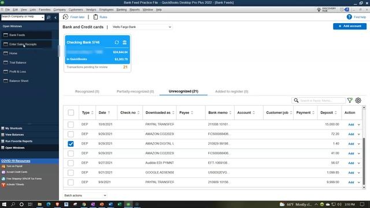This screenshot has width=370, height=208.
Task: Open Windows taskbar search
Action: coord(13,204)
